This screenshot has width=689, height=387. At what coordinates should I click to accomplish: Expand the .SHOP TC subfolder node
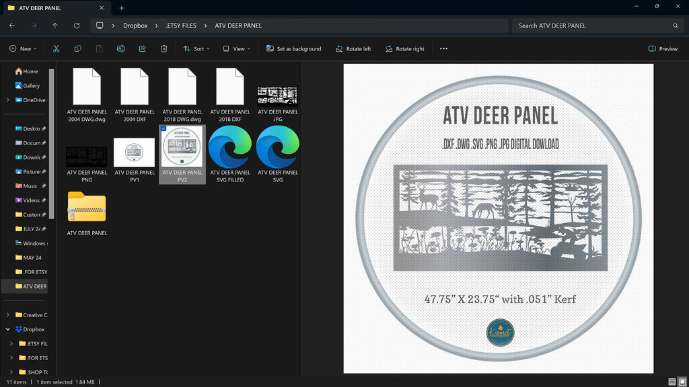tap(11, 372)
